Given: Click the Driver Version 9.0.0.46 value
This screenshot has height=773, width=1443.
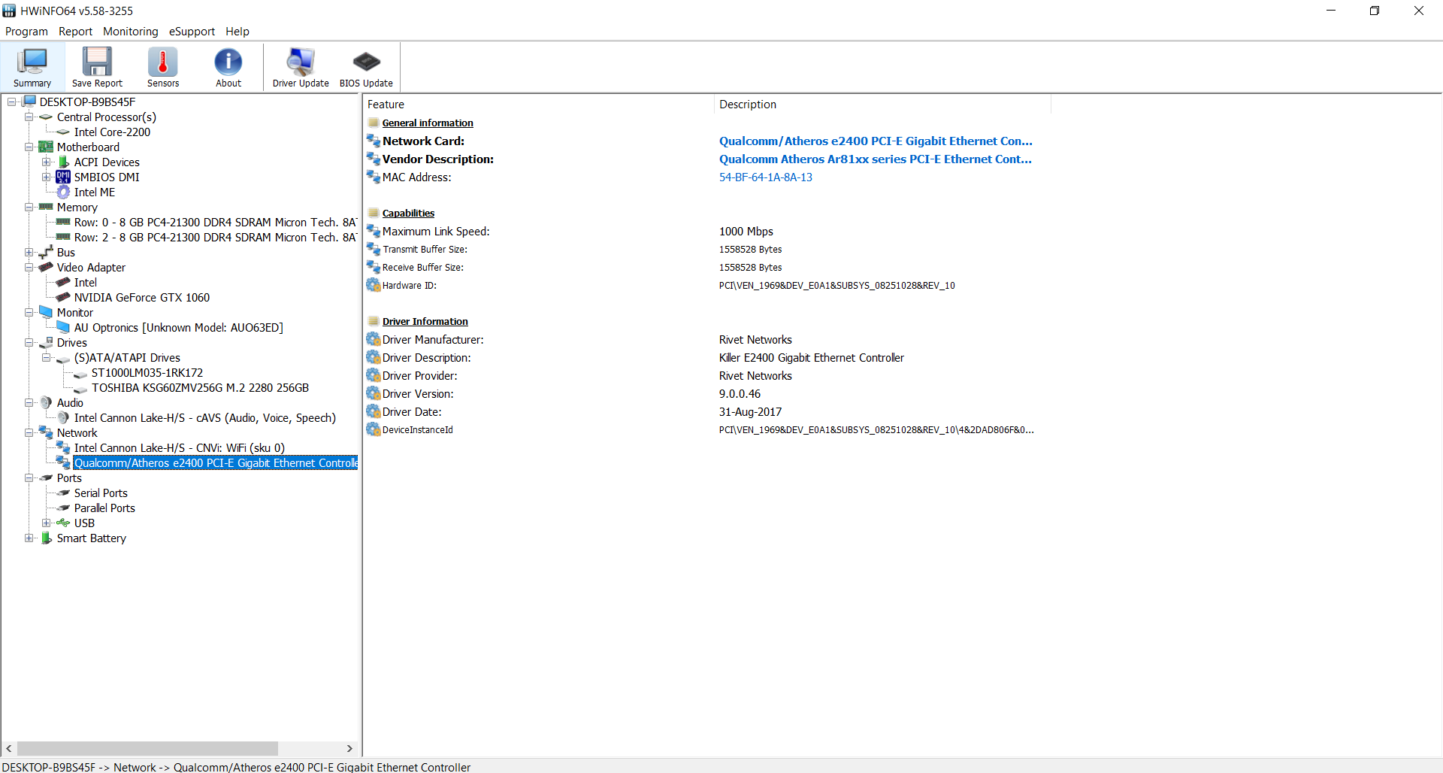Looking at the screenshot, I should (740, 393).
